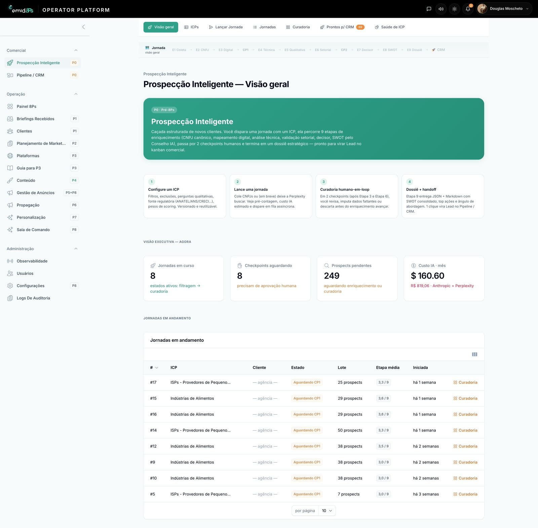The width and height of the screenshot is (538, 528).
Task: Toggle table column visibility icon
Action: point(474,355)
